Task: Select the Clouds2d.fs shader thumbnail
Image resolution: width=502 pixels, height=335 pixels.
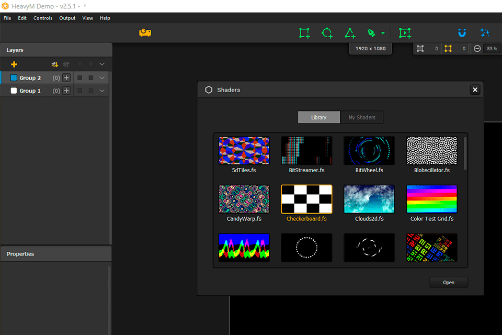Action: pyautogui.click(x=369, y=199)
